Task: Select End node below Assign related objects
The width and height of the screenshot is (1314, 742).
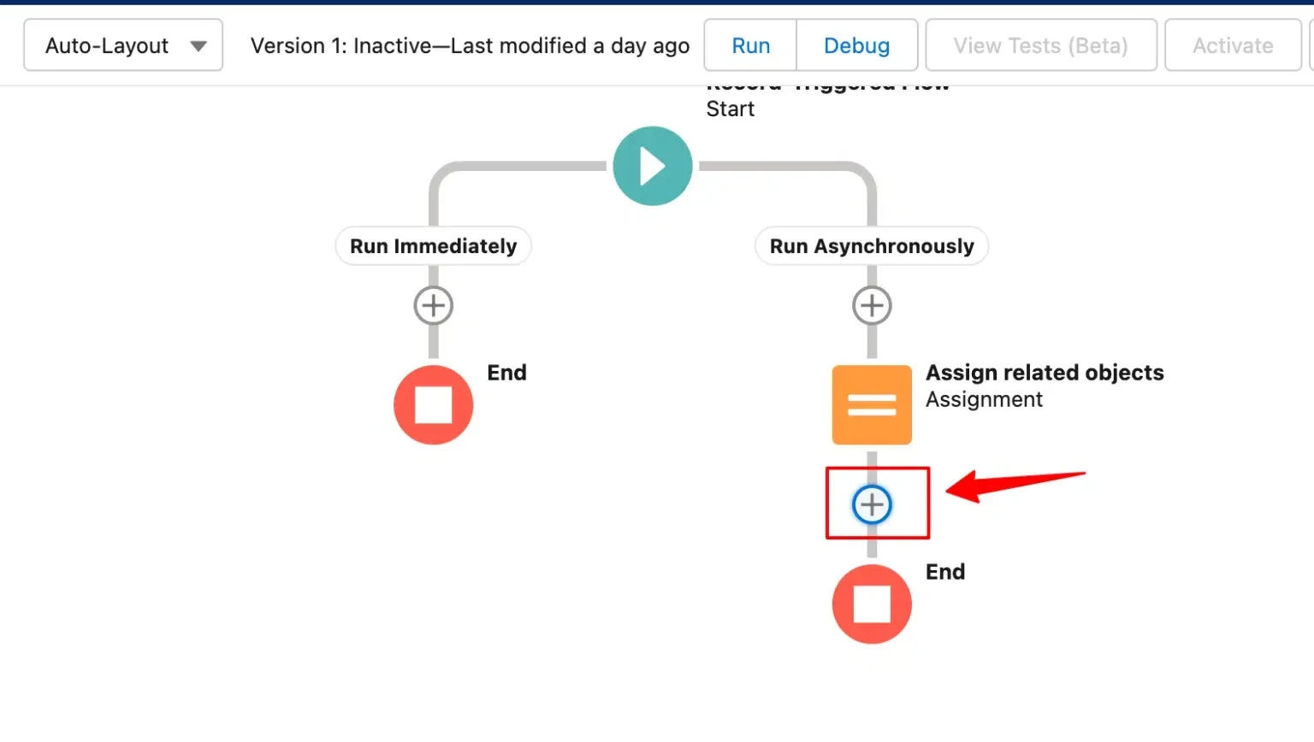Action: (872, 604)
